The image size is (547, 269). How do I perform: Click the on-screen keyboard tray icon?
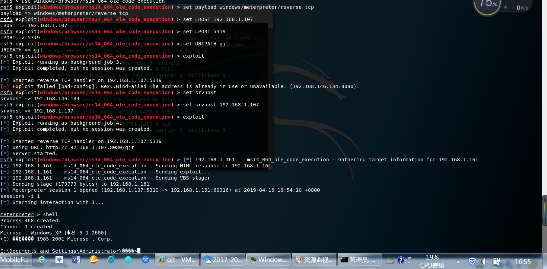[x=390, y=261]
